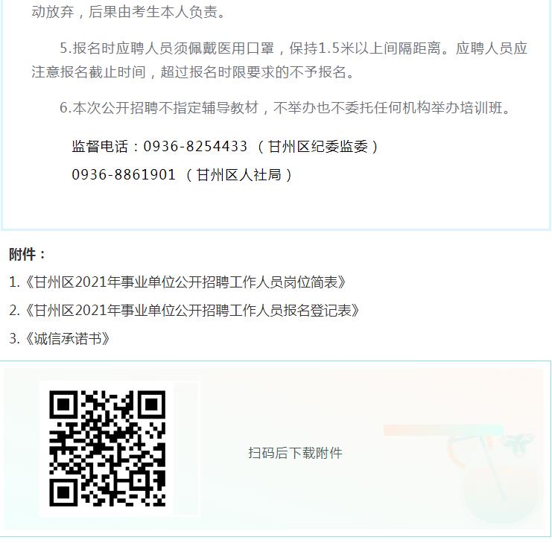Click the 附件: heading
This screenshot has height=543, width=552.
(x=28, y=254)
